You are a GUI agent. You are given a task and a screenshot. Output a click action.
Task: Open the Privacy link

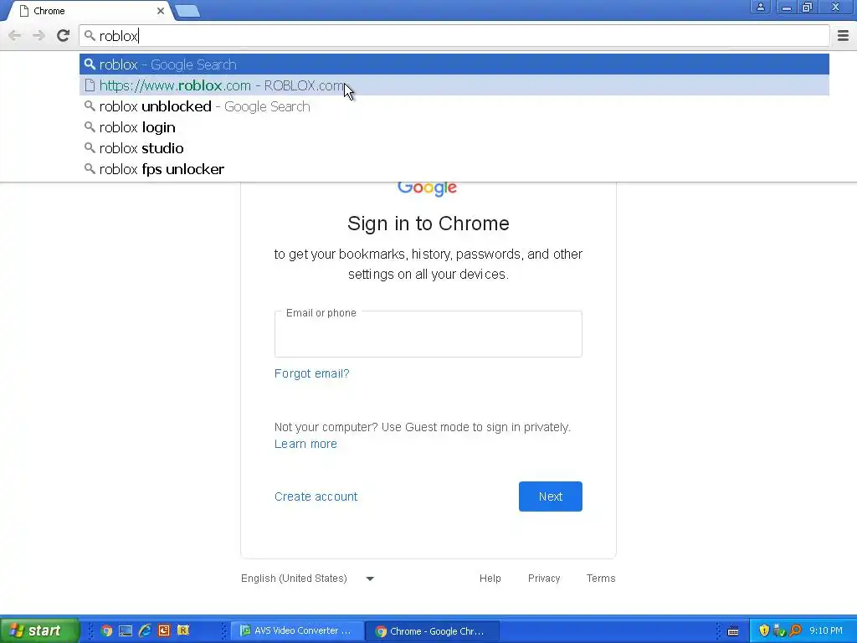pos(544,579)
